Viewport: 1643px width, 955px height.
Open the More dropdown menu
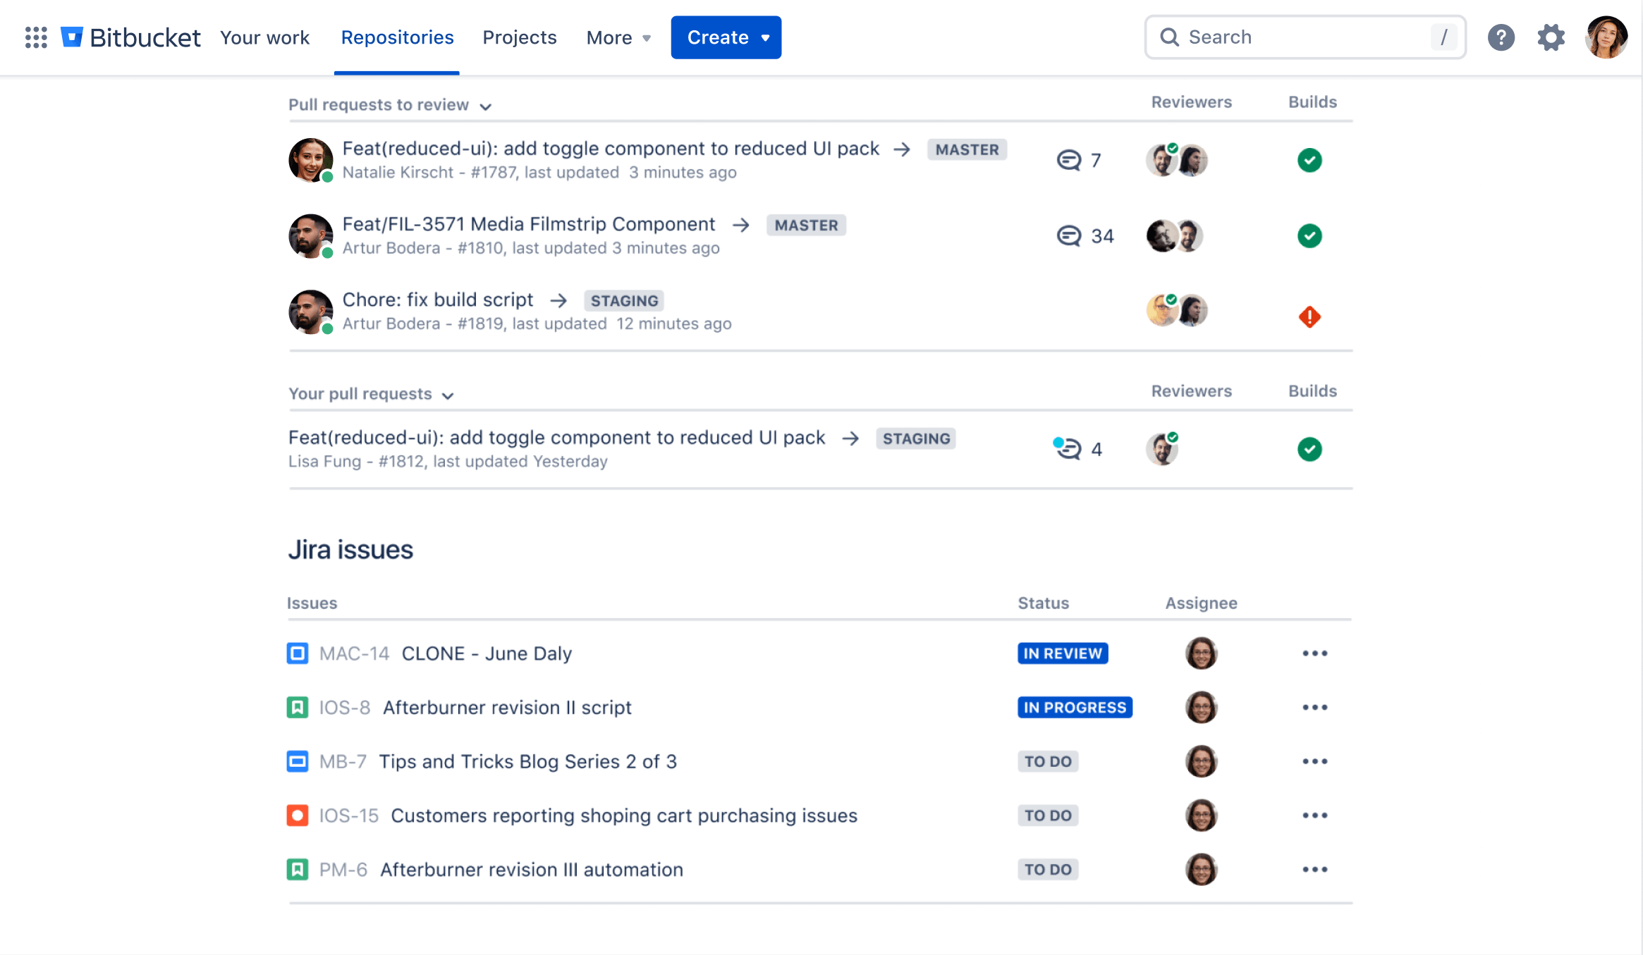click(618, 37)
